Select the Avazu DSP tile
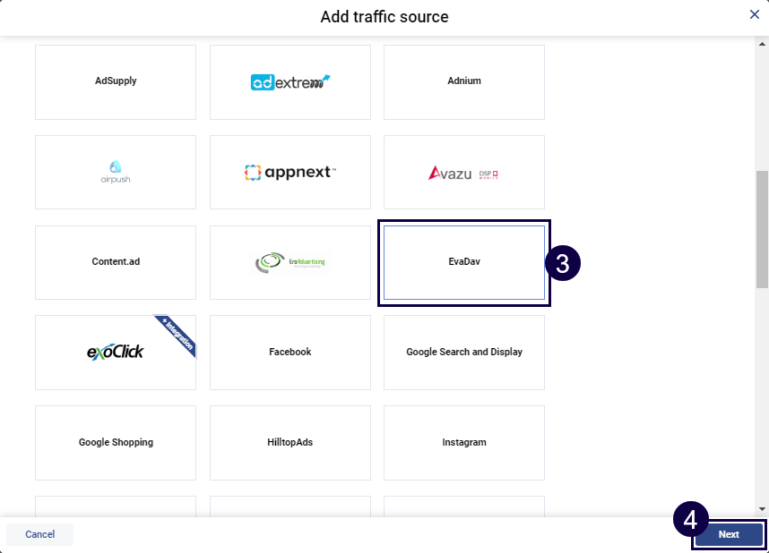769x553 pixels. pyautogui.click(x=463, y=172)
